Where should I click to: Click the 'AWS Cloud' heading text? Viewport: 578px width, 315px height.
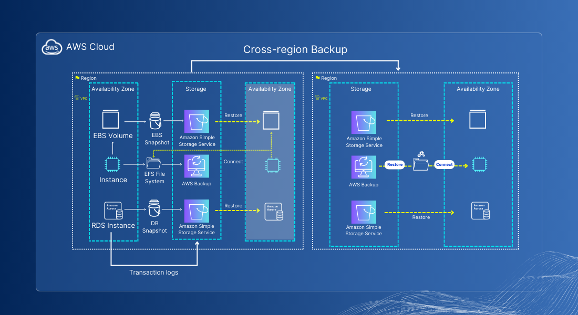coord(90,47)
